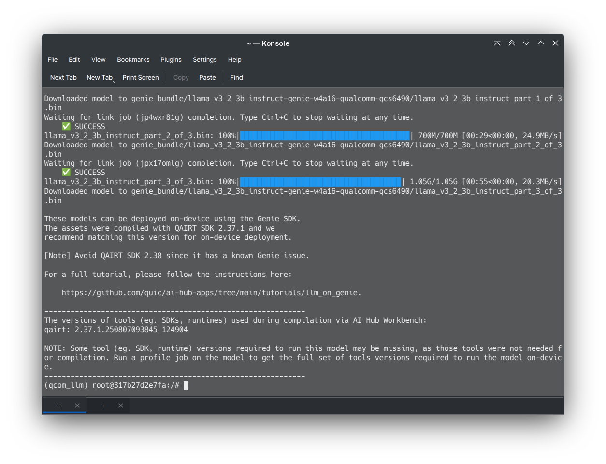
Task: Click the 'The versions of tools' line
Action: (235, 320)
